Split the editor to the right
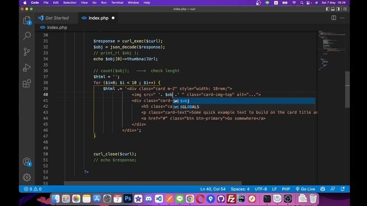The image size is (367, 206). (x=334, y=18)
